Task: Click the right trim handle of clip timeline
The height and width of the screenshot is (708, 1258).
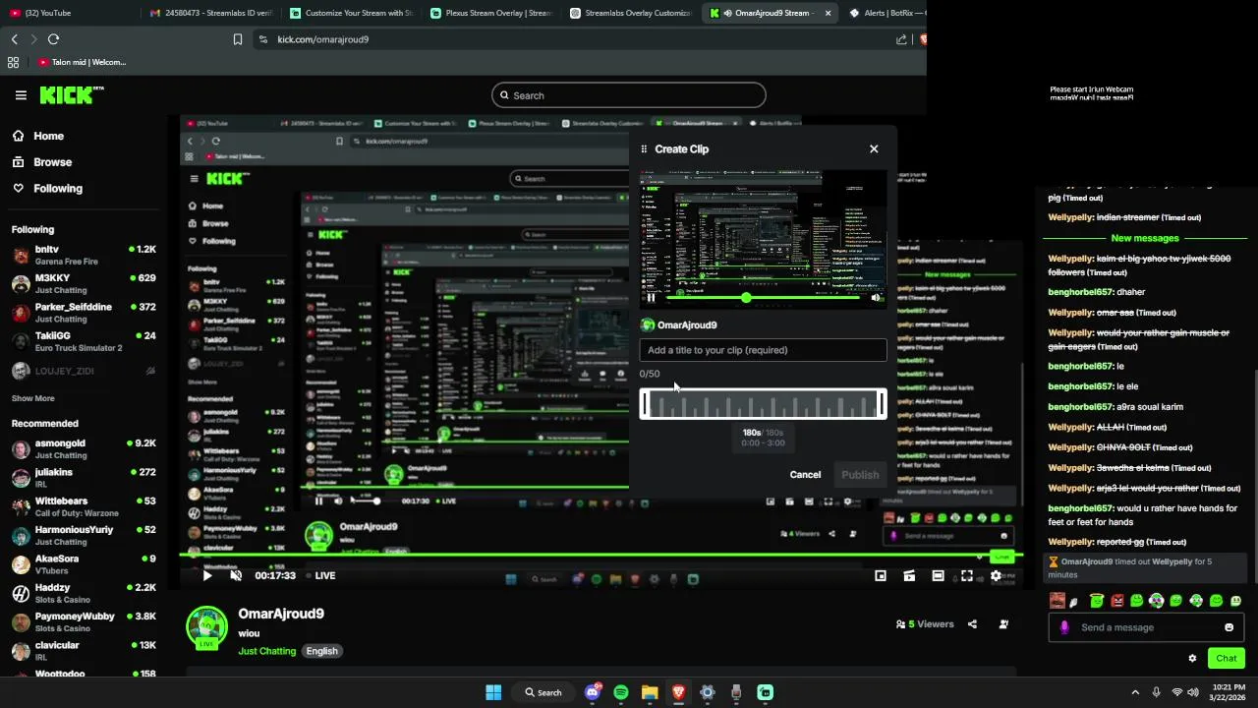Action: tap(882, 404)
